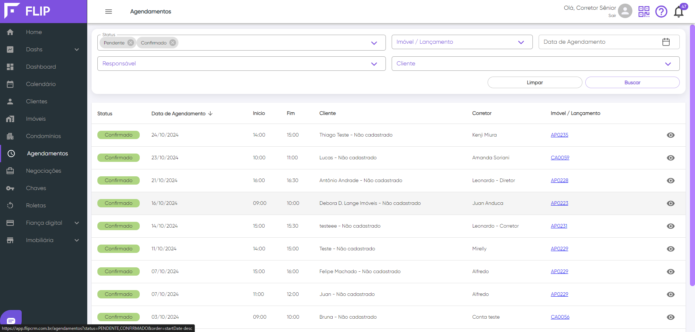This screenshot has width=695, height=332.
Task: Open Clientes in the sidebar
Action: point(43,102)
